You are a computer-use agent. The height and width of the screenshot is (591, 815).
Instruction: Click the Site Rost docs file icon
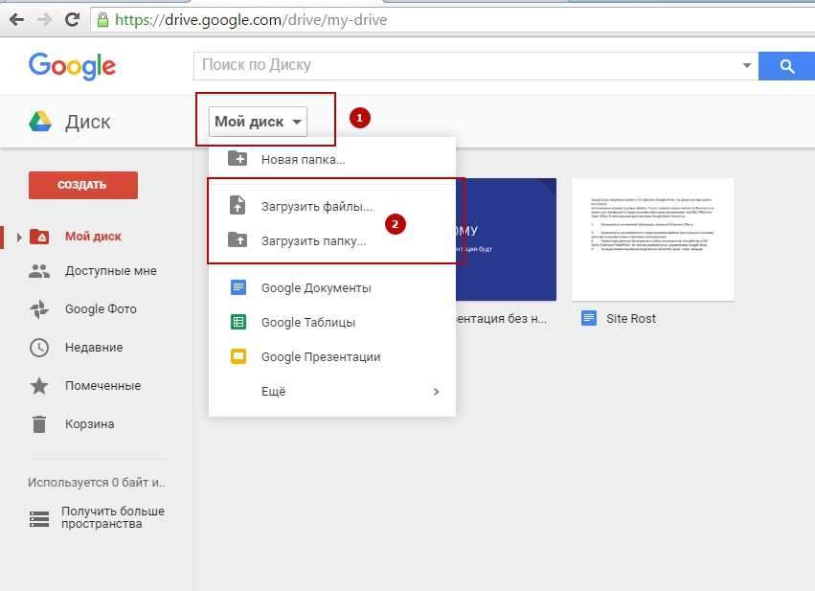[x=589, y=318]
